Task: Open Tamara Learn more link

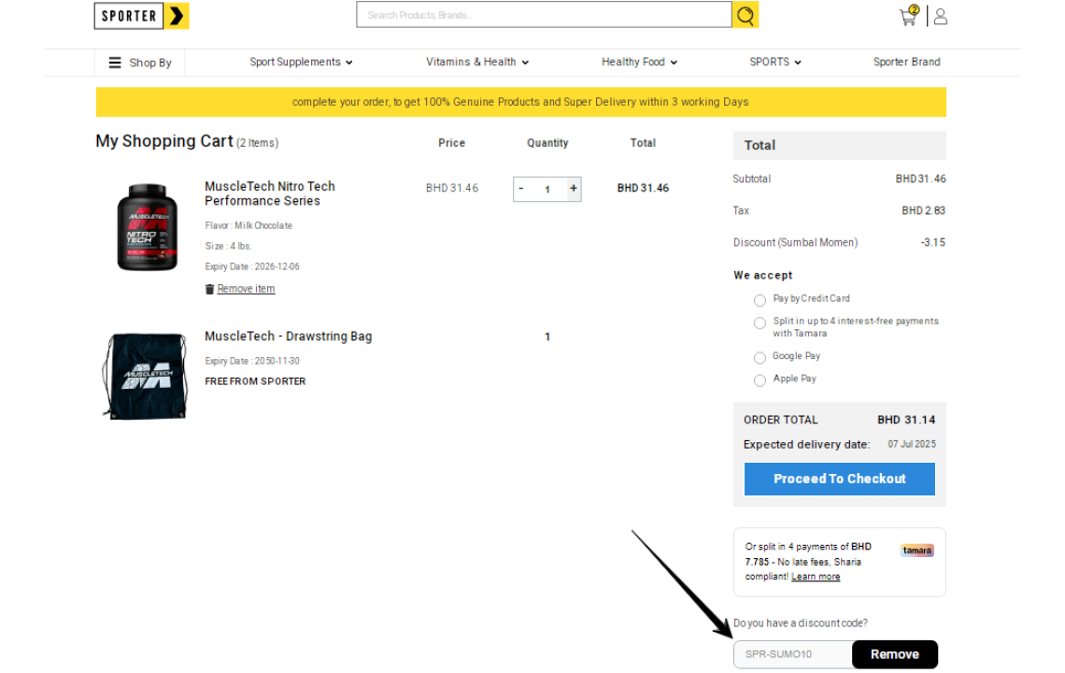Action: coord(816,577)
